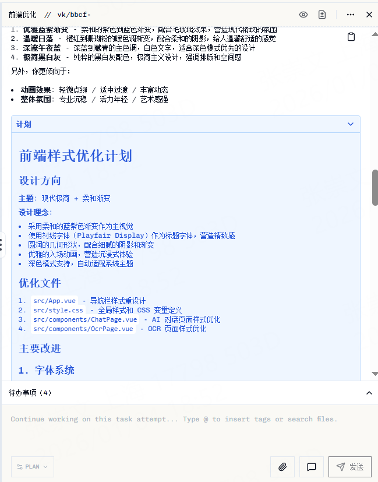Click the 动画效果 bullet label
The height and width of the screenshot is (482, 378).
(x=36, y=90)
